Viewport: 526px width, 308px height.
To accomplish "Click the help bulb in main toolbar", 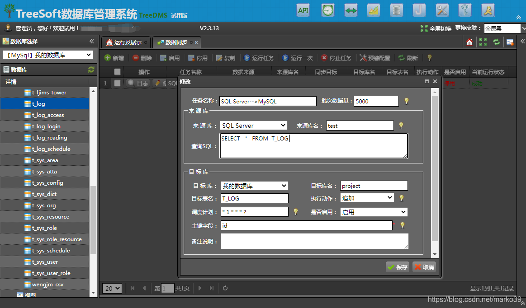I will tap(429, 58).
